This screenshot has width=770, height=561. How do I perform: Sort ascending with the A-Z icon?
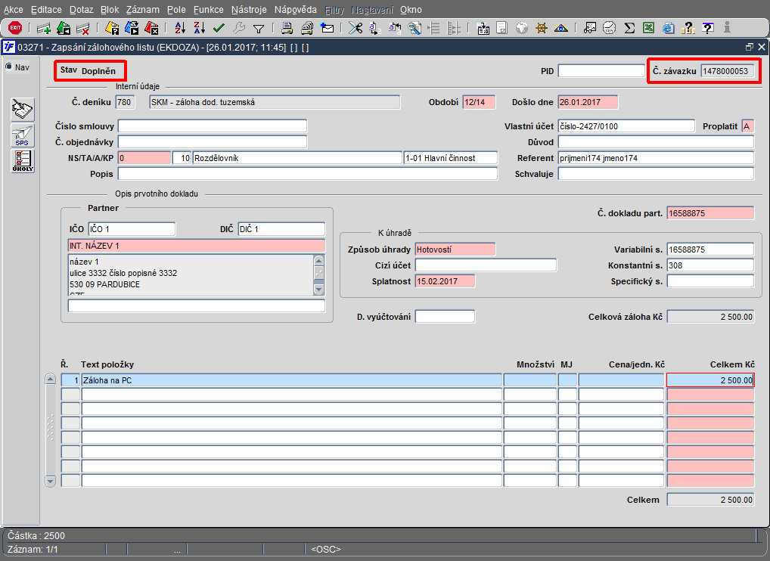click(x=180, y=28)
